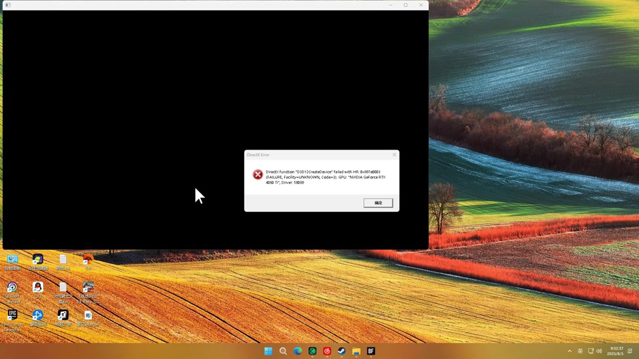Launch Microsoft Edge from the taskbar
Image resolution: width=639 pixels, height=359 pixels.
pos(298,351)
